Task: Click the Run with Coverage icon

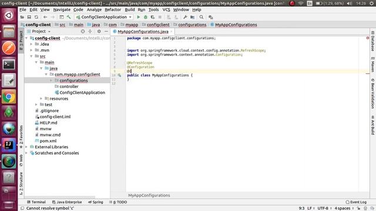Action: coord(153,17)
